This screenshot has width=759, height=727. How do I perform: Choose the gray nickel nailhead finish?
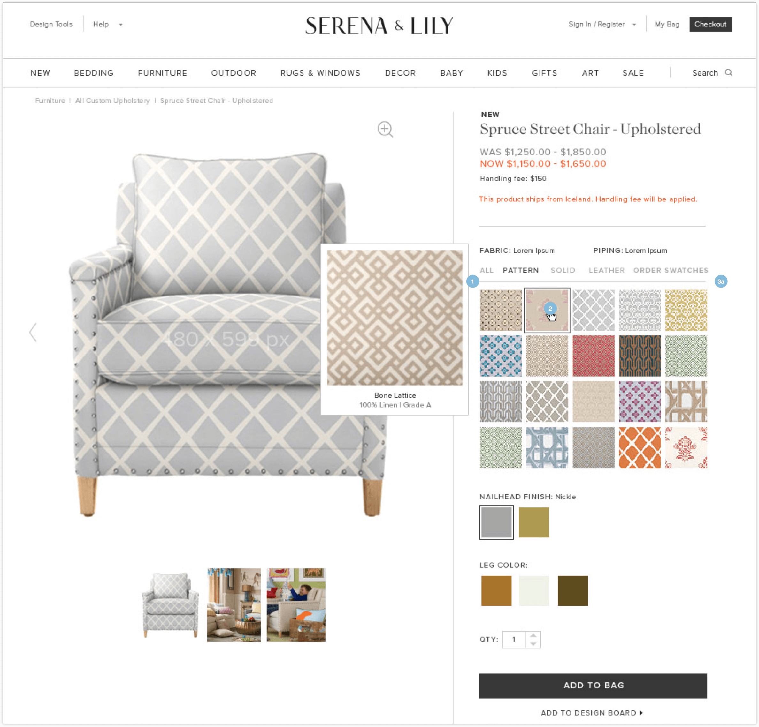pos(496,522)
